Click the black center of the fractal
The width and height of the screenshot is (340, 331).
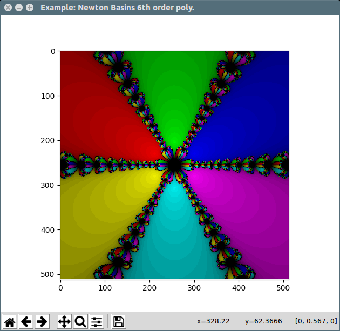(174, 165)
